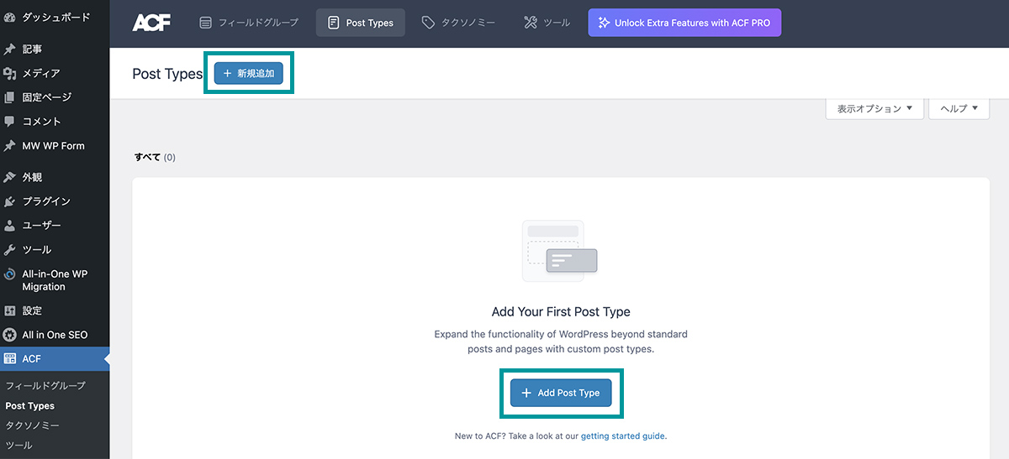Open the ツール tab in ACF header
This screenshot has width=1009, height=459.
[547, 23]
